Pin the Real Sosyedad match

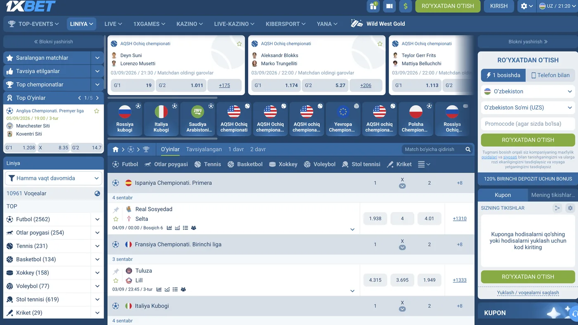coord(116,210)
